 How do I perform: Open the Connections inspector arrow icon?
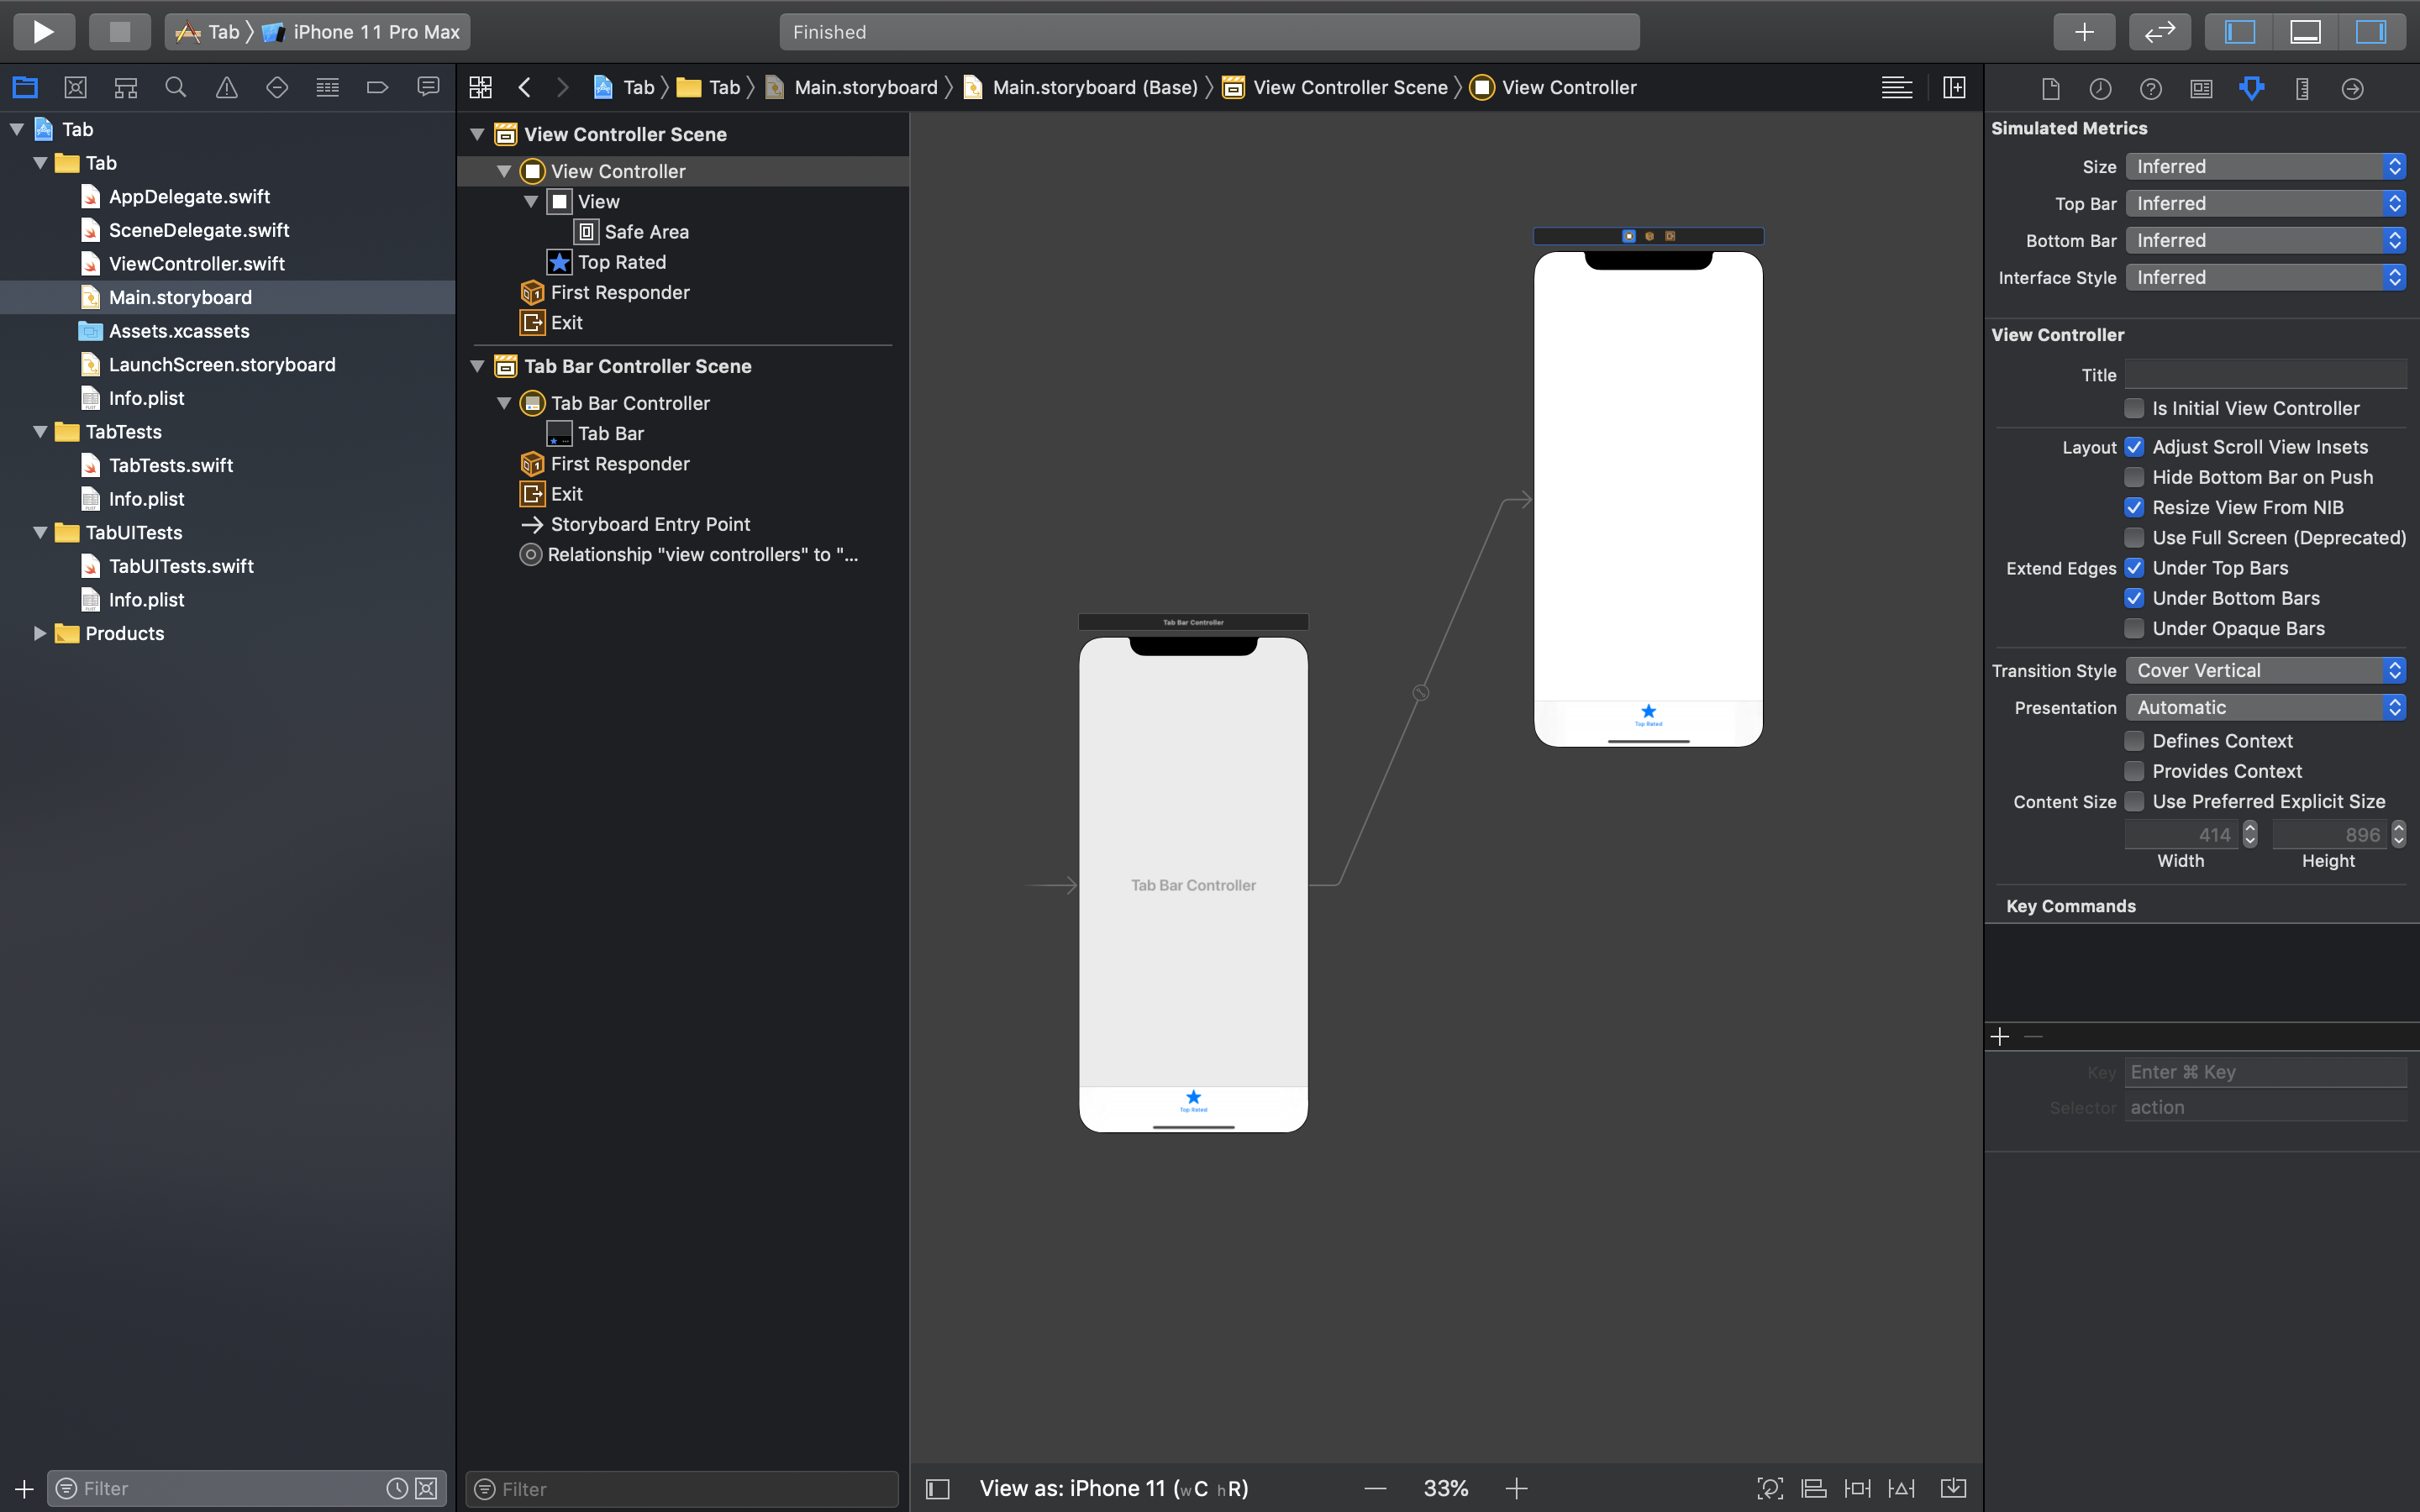2352,89
